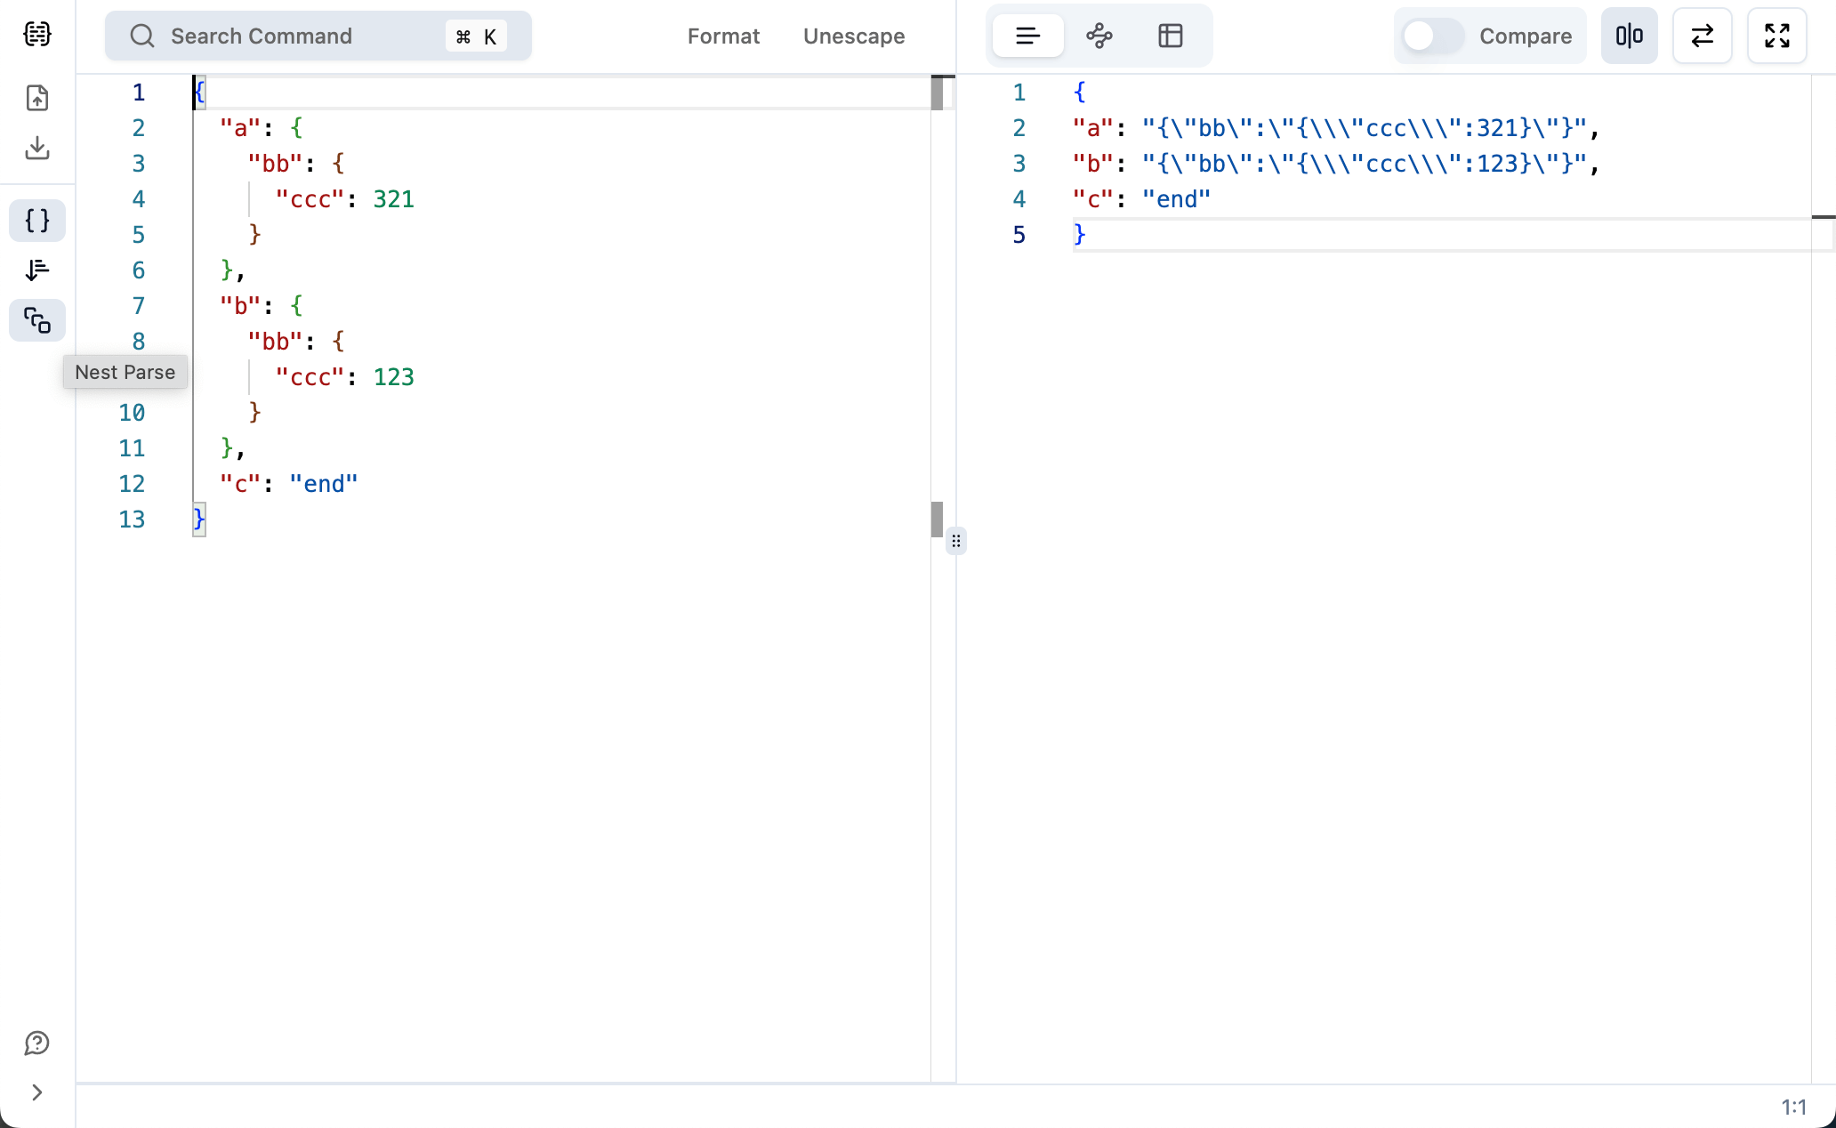
Task: Click the hamburger/list view icon
Action: (1028, 36)
